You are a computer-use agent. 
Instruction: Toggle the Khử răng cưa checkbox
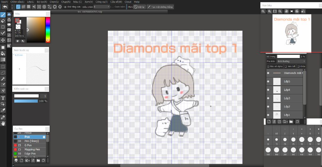click(x=65, y=7)
